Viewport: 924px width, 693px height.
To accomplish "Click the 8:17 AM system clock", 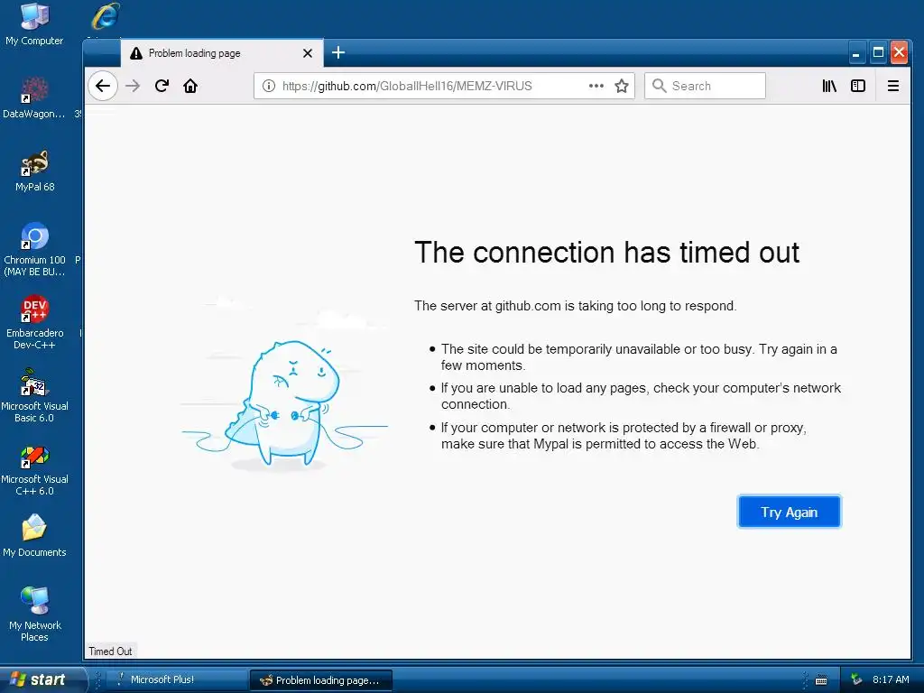I will [x=891, y=679].
